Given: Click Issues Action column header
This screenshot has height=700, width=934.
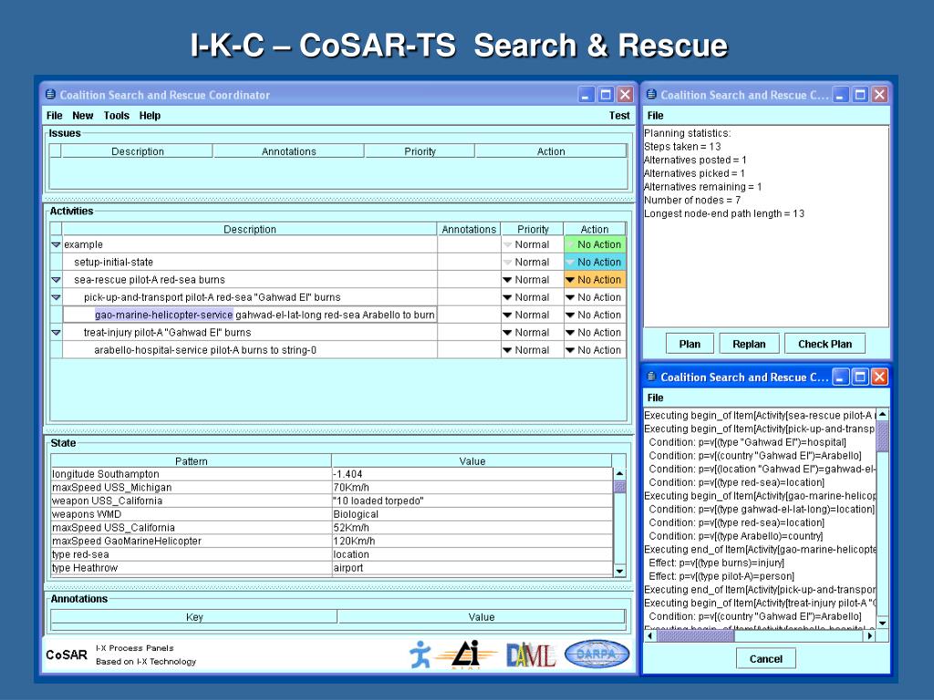Looking at the screenshot, I should (x=551, y=151).
